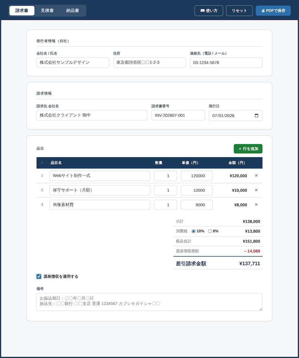
Task: Click the 品目名 column header
Action: 56,163
